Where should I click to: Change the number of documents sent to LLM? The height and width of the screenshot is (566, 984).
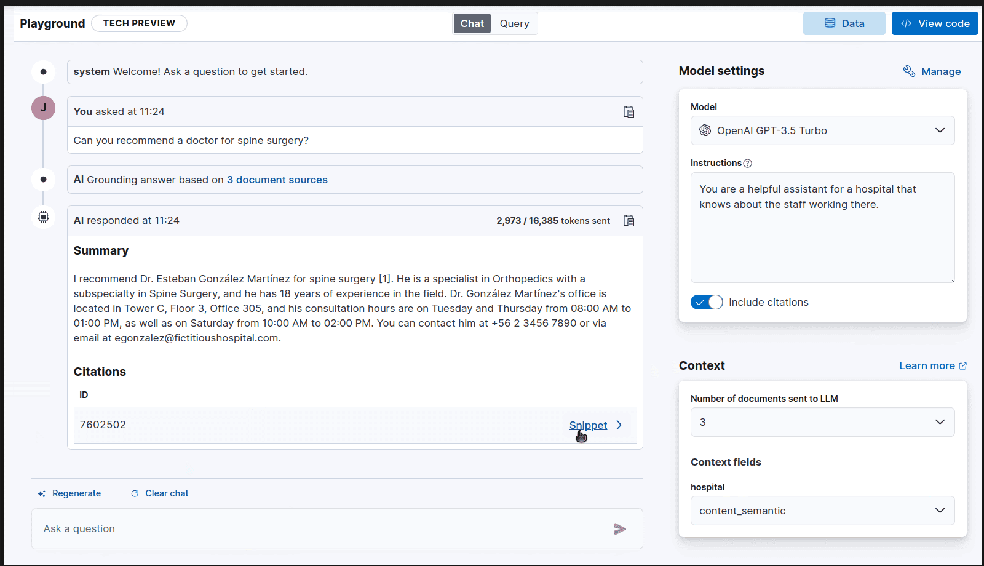click(x=822, y=422)
